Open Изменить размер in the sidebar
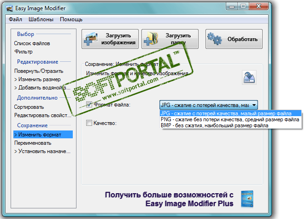The width and height of the screenshot is (305, 219). [x=37, y=79]
